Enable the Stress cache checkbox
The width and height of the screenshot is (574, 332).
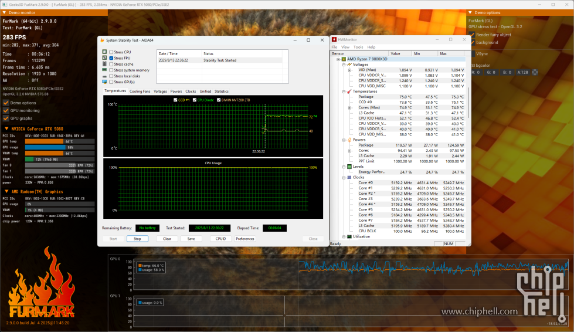pos(111,64)
